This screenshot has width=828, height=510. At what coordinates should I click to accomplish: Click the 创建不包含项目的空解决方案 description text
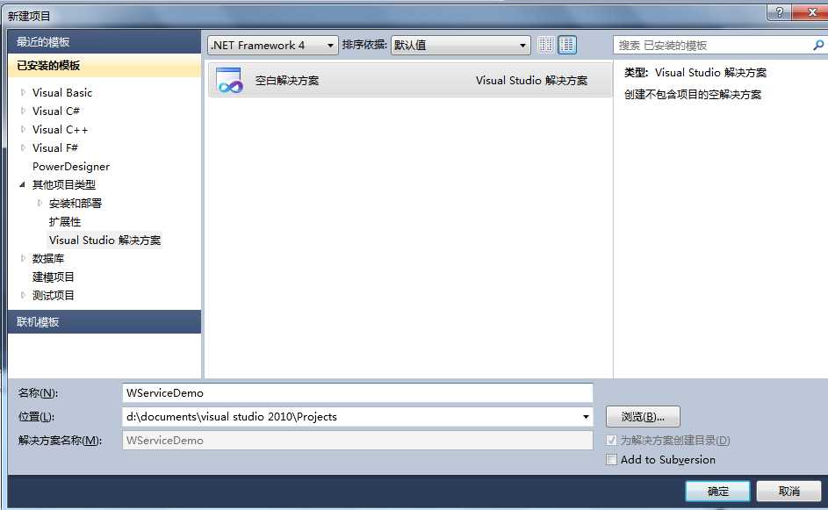click(693, 95)
